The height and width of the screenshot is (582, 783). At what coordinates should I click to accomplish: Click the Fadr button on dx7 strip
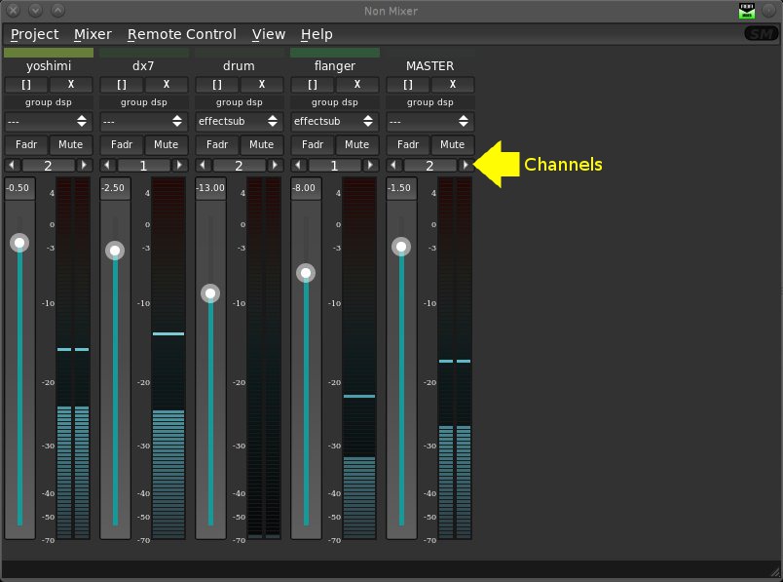click(x=122, y=144)
